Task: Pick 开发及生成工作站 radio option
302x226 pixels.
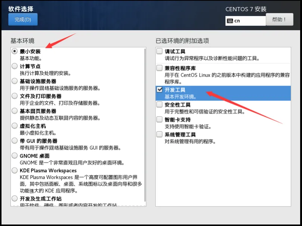Action: 15,198
